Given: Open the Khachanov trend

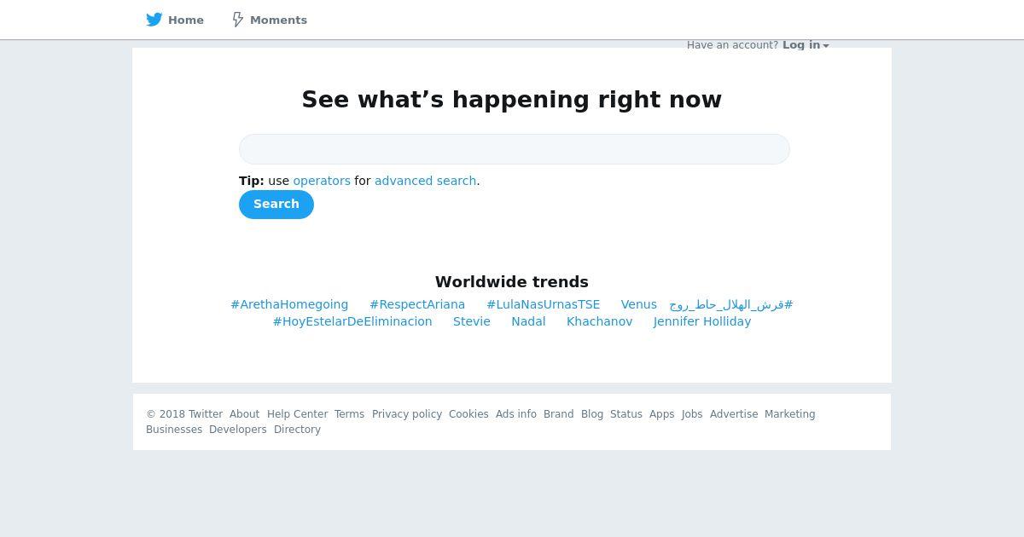Looking at the screenshot, I should point(600,321).
